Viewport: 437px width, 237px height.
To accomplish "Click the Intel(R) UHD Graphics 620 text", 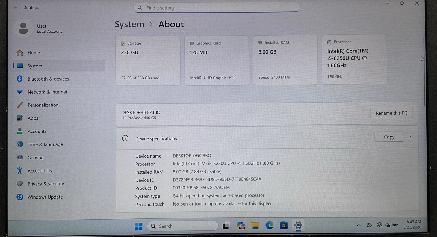I will tap(213, 78).
